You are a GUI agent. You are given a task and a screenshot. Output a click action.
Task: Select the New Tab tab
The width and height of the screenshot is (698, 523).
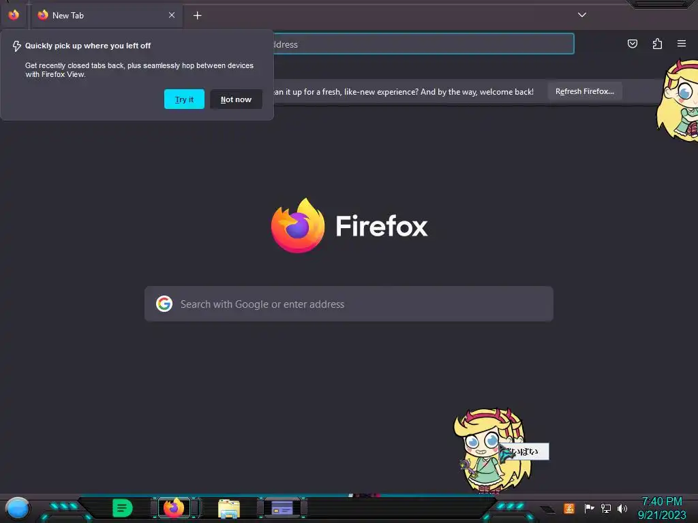point(106,16)
